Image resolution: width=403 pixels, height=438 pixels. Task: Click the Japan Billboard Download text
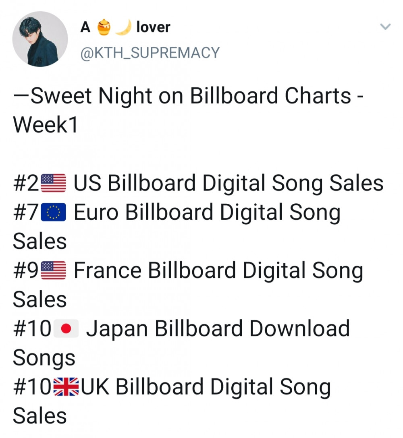[218, 328]
